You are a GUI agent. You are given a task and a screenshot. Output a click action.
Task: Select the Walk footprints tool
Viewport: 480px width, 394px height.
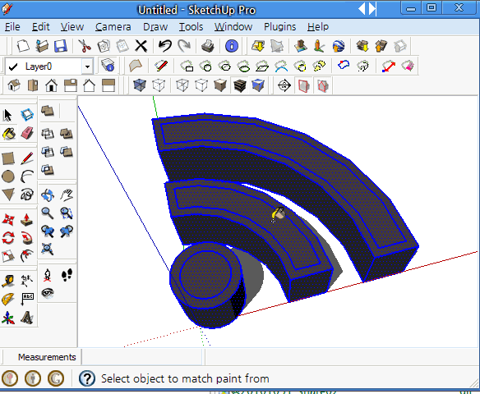[67, 275]
